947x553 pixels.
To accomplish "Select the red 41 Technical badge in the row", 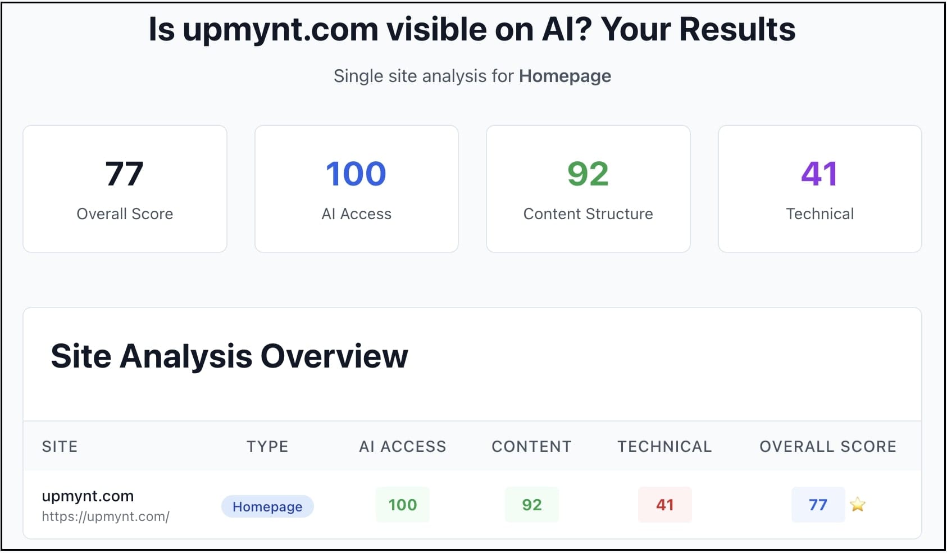I will [664, 505].
